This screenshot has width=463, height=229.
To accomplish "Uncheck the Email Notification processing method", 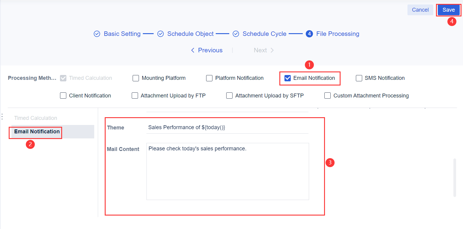I will 288,78.
